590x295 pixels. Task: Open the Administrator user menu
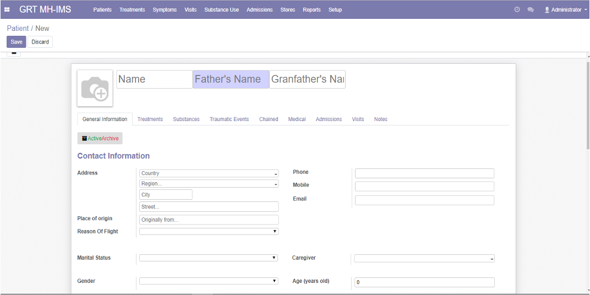tap(566, 10)
